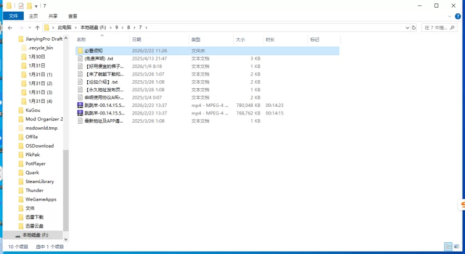The image size is (465, 254).
Task: Click the Back navigation arrow
Action: pyautogui.click(x=10, y=27)
